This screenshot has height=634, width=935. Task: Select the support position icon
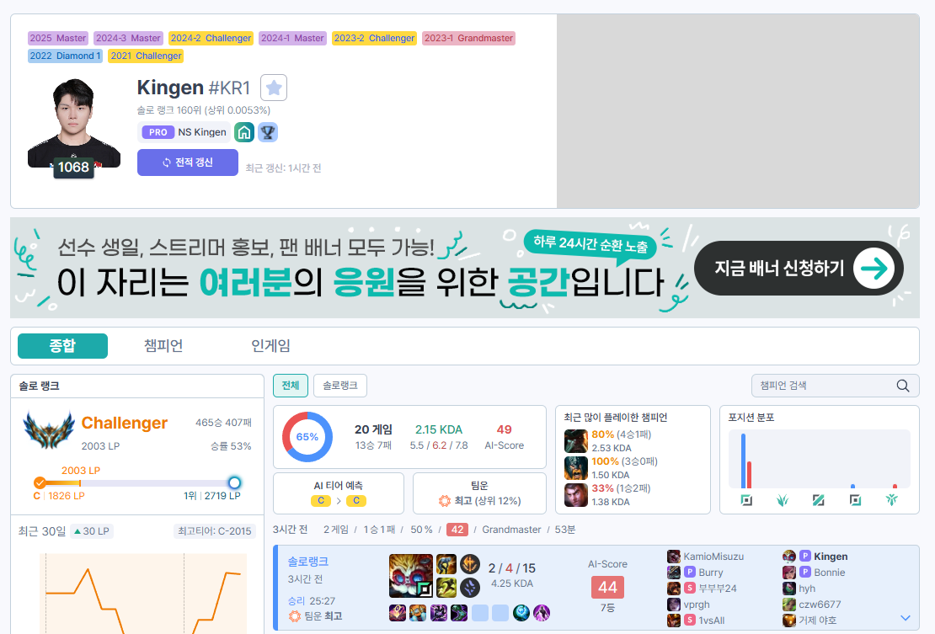(x=891, y=500)
